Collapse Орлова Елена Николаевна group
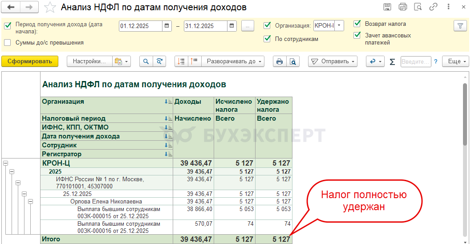 tap(30, 201)
